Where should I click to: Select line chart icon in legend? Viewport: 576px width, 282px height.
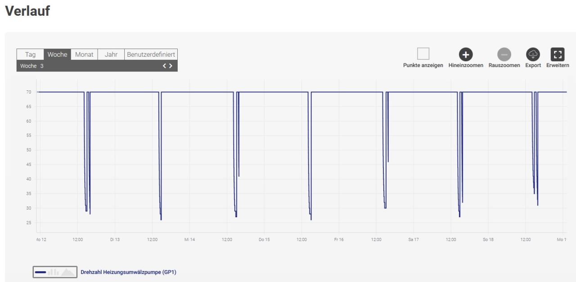click(40, 272)
